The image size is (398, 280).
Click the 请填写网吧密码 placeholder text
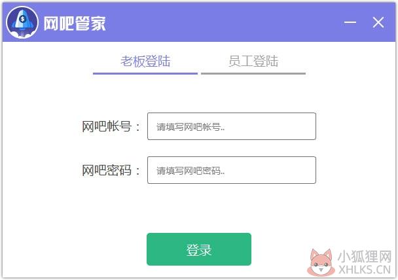tap(190, 171)
